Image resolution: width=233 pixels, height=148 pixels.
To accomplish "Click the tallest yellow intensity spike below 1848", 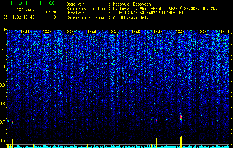I will click(x=181, y=142).
